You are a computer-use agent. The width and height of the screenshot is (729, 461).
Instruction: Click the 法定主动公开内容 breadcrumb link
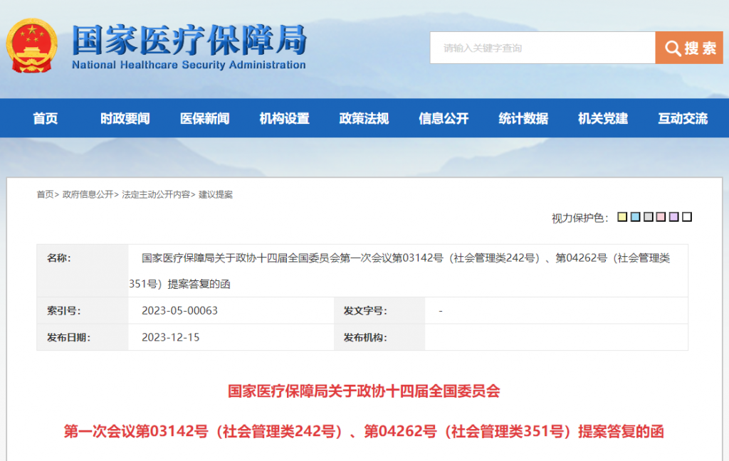156,194
